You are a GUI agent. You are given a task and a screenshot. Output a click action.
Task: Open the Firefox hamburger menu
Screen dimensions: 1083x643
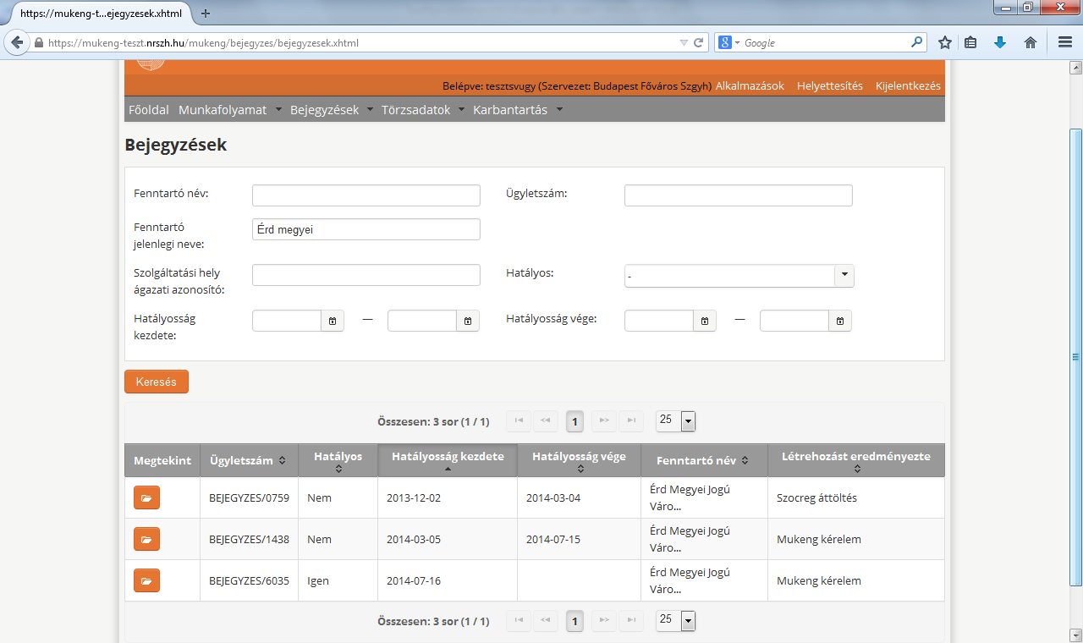pyautogui.click(x=1065, y=42)
